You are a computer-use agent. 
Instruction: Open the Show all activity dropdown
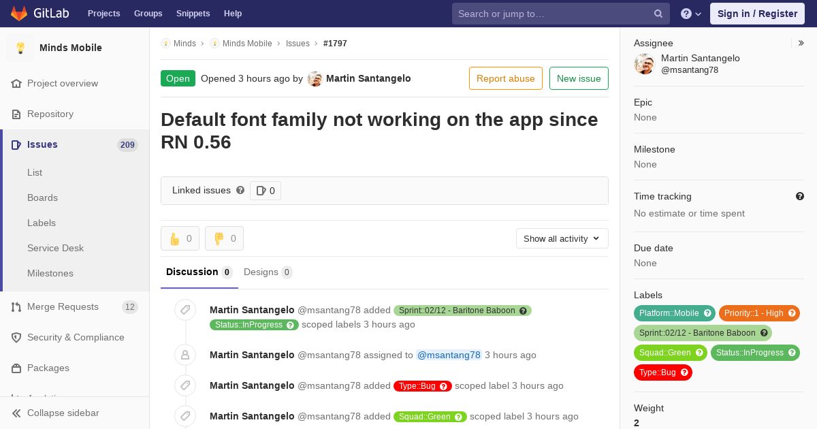click(562, 238)
